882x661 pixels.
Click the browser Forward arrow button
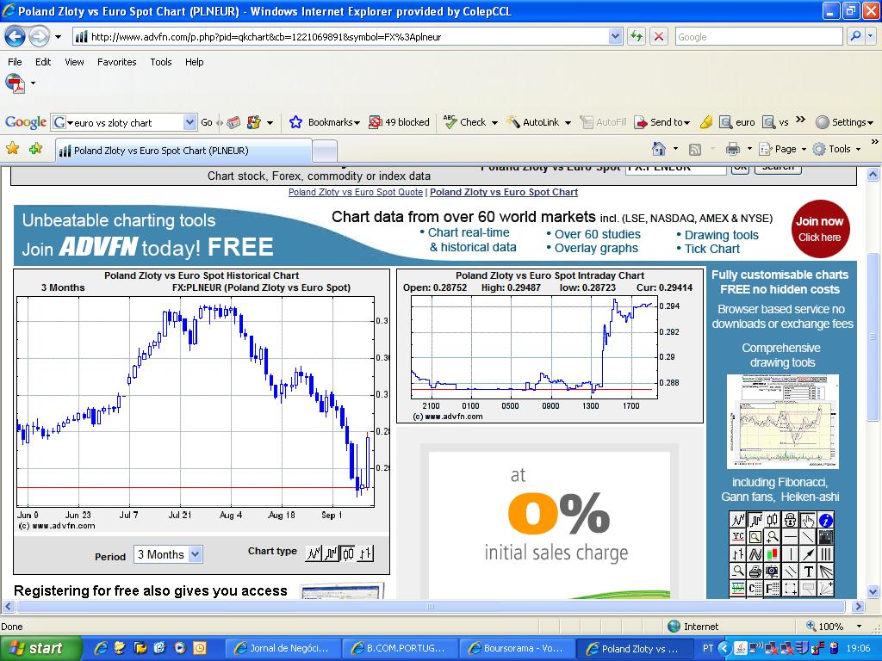38,37
